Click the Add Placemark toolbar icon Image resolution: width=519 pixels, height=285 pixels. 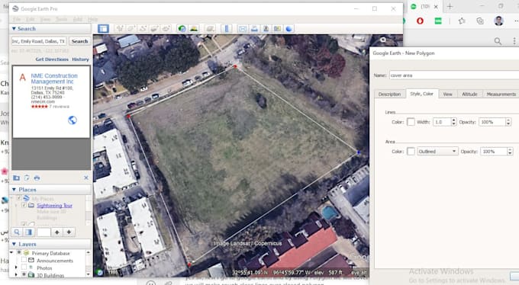point(120,29)
